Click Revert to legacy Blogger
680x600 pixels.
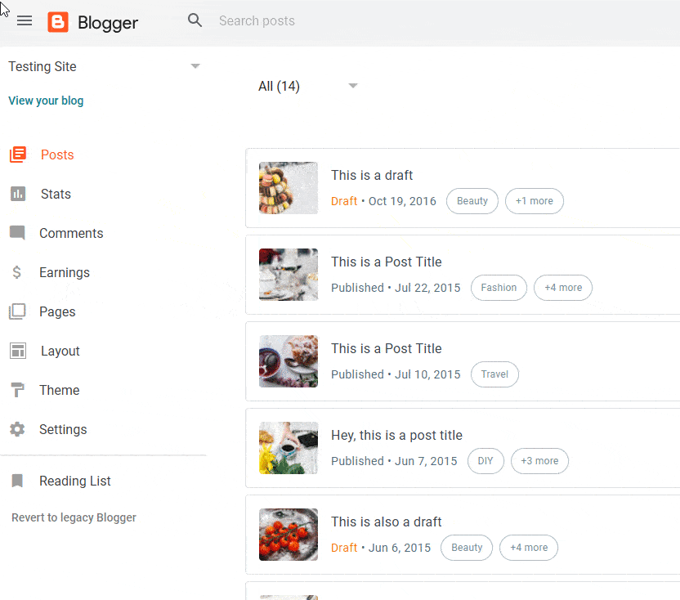tap(74, 517)
